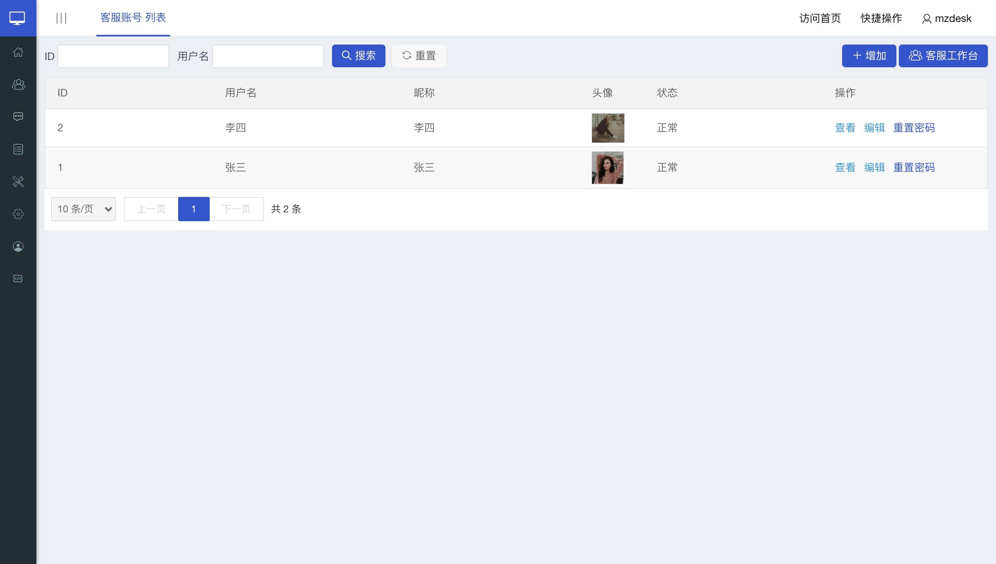Viewport: 996px width, 564px height.
Task: Open the home icon in sidebar
Action: click(x=18, y=52)
